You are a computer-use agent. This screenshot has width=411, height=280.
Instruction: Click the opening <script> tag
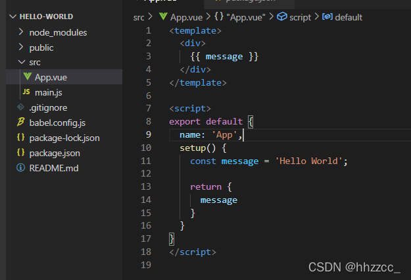tap(190, 109)
